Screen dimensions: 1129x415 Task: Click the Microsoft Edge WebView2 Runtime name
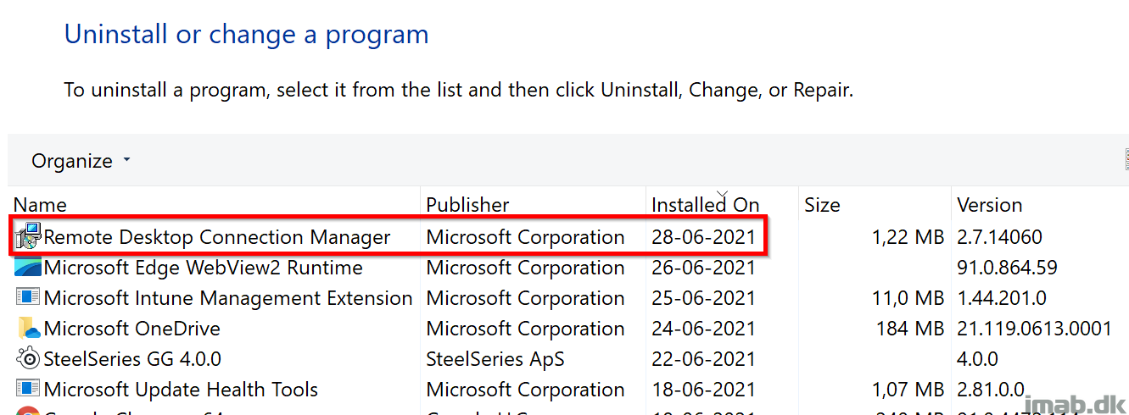(x=203, y=268)
